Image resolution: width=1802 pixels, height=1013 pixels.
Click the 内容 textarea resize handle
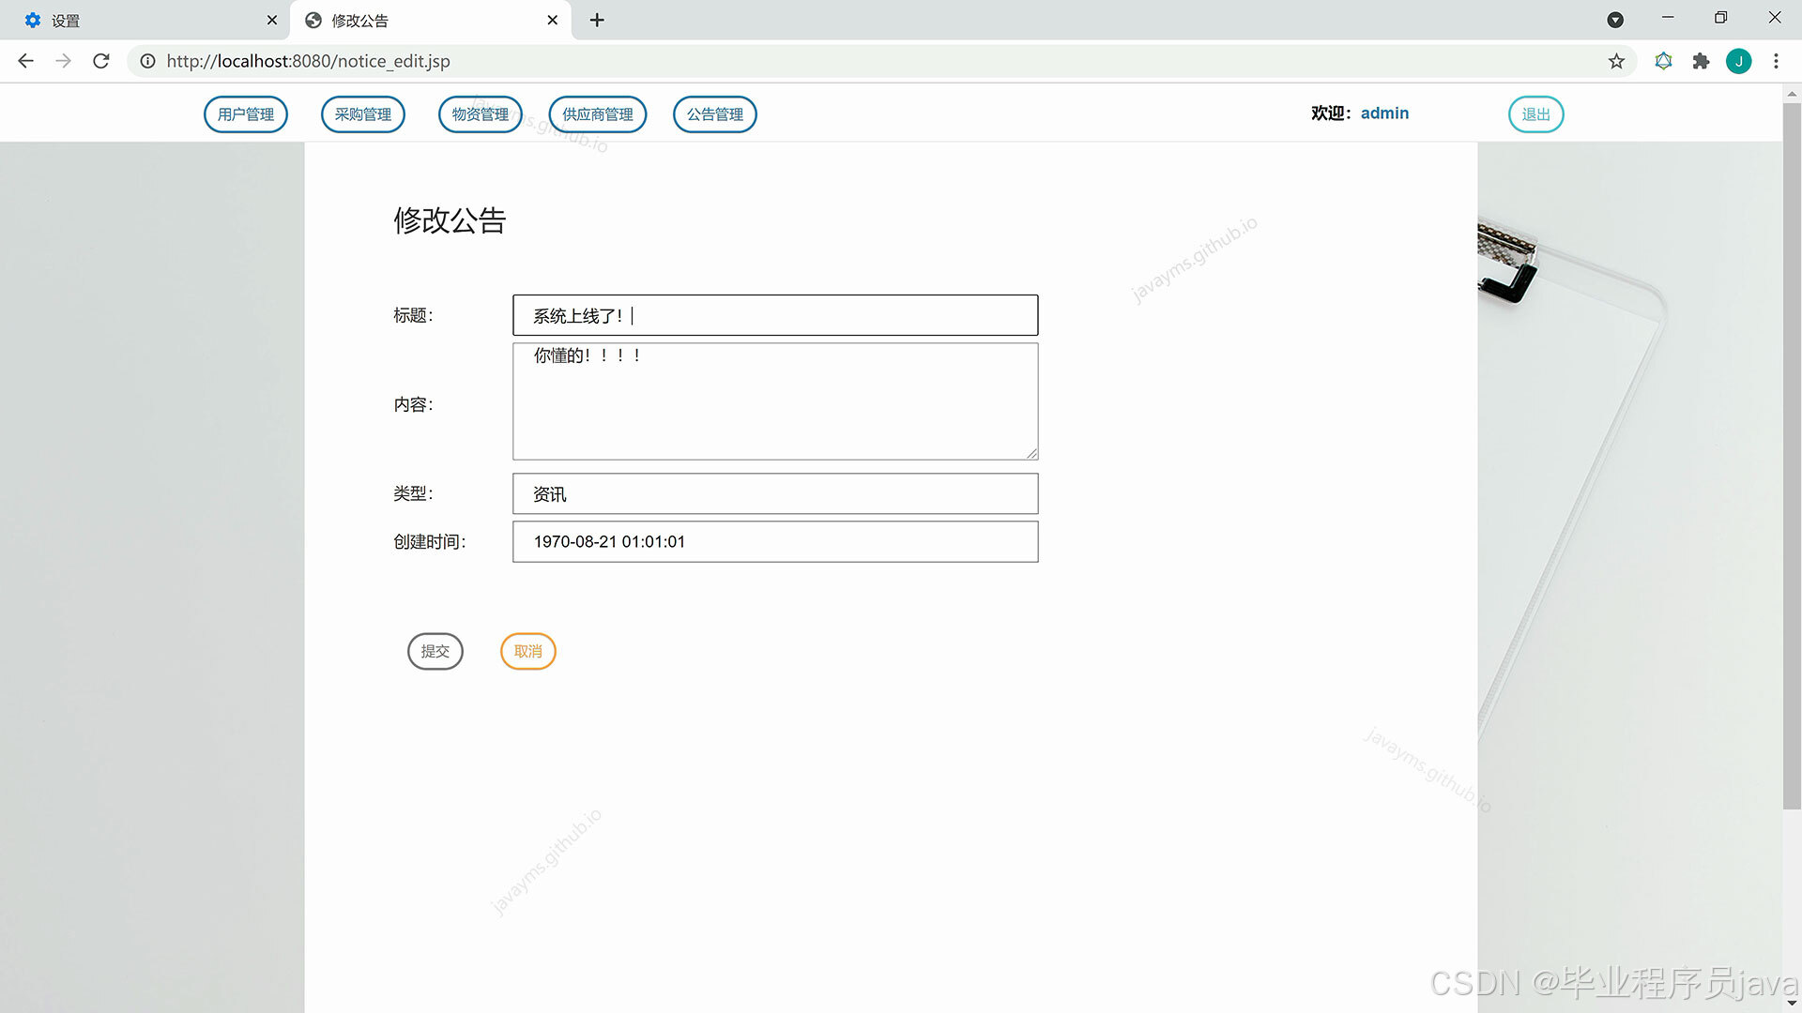1031,453
